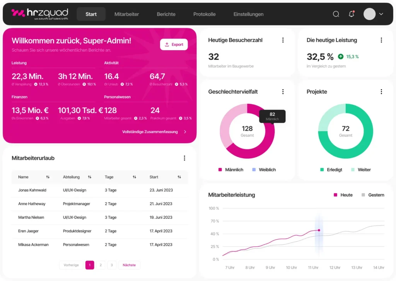Go to next page with Nächste

pyautogui.click(x=129, y=265)
